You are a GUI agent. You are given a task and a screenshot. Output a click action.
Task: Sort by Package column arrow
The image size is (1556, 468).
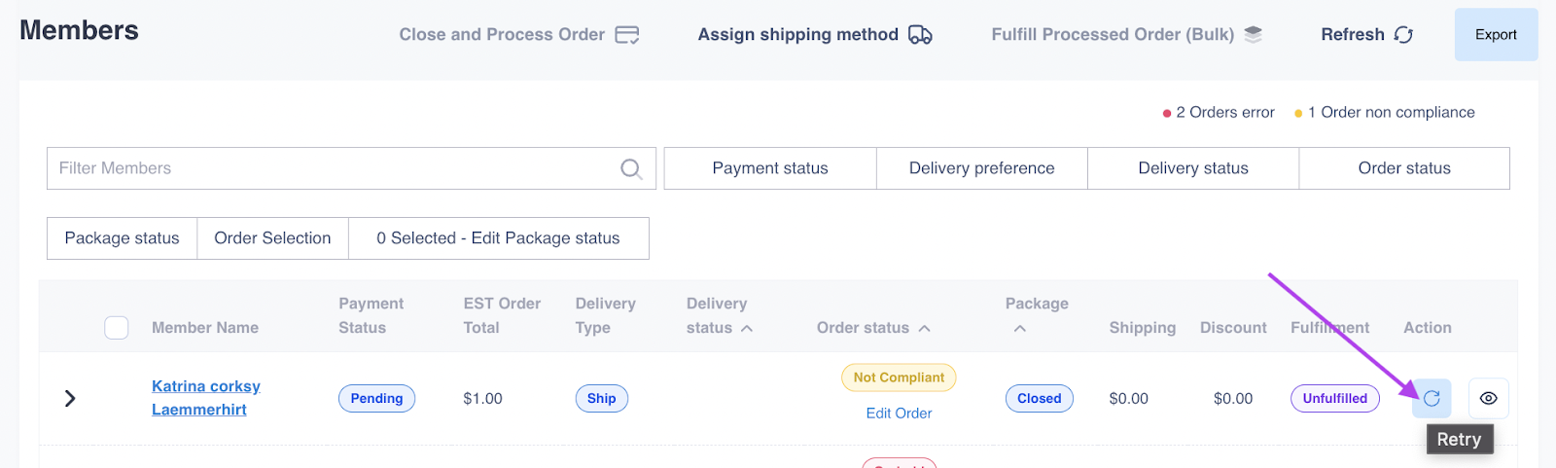(x=1019, y=329)
